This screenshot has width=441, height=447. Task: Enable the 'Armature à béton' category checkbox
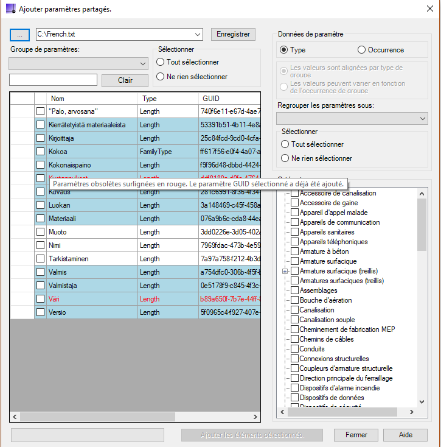[295, 252]
